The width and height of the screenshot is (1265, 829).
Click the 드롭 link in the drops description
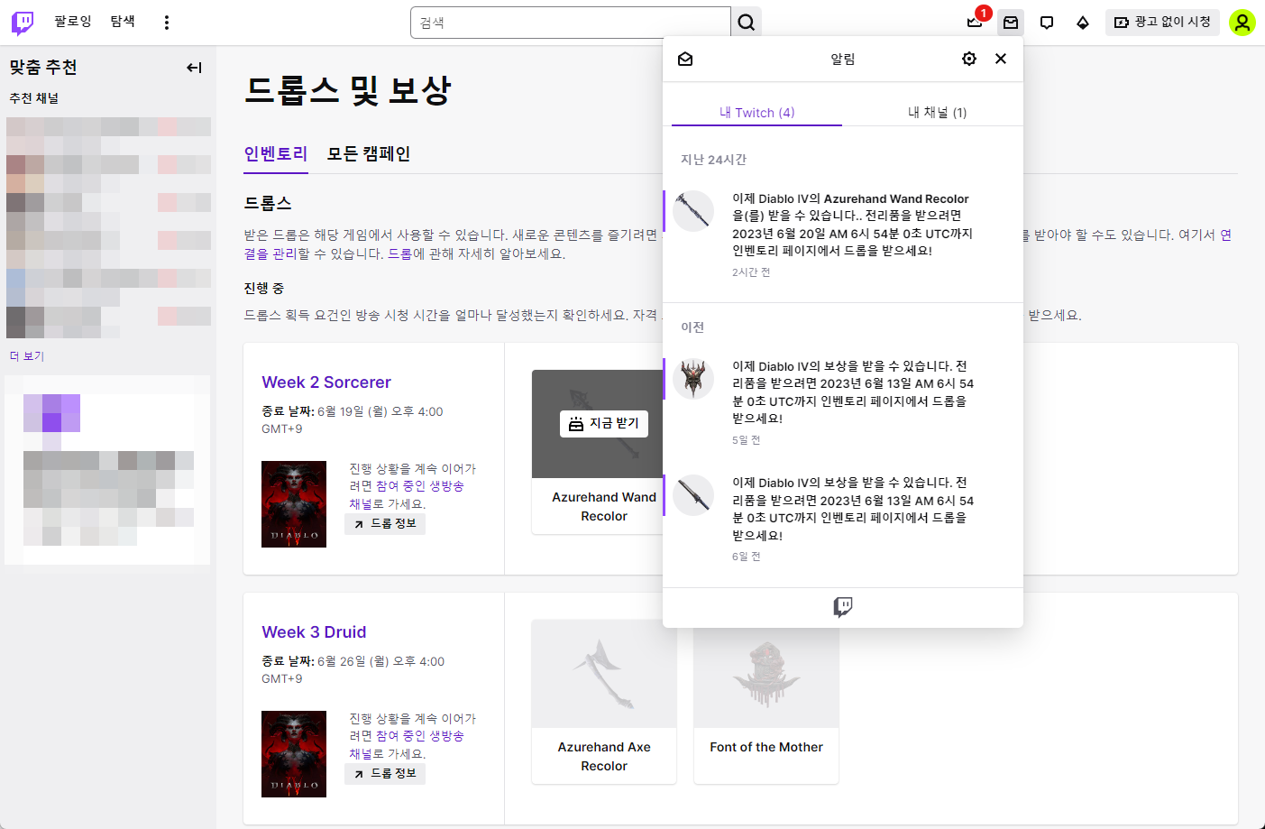tap(399, 253)
